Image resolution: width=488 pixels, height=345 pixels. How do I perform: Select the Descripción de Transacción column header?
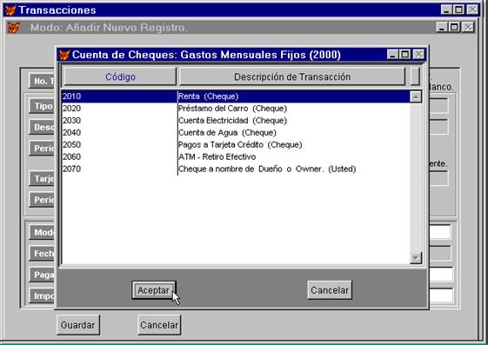point(292,76)
